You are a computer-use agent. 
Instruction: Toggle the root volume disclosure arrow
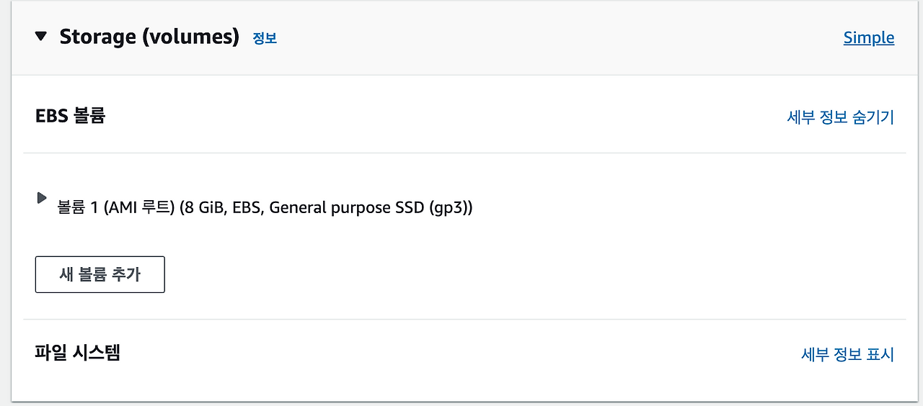pos(42,197)
